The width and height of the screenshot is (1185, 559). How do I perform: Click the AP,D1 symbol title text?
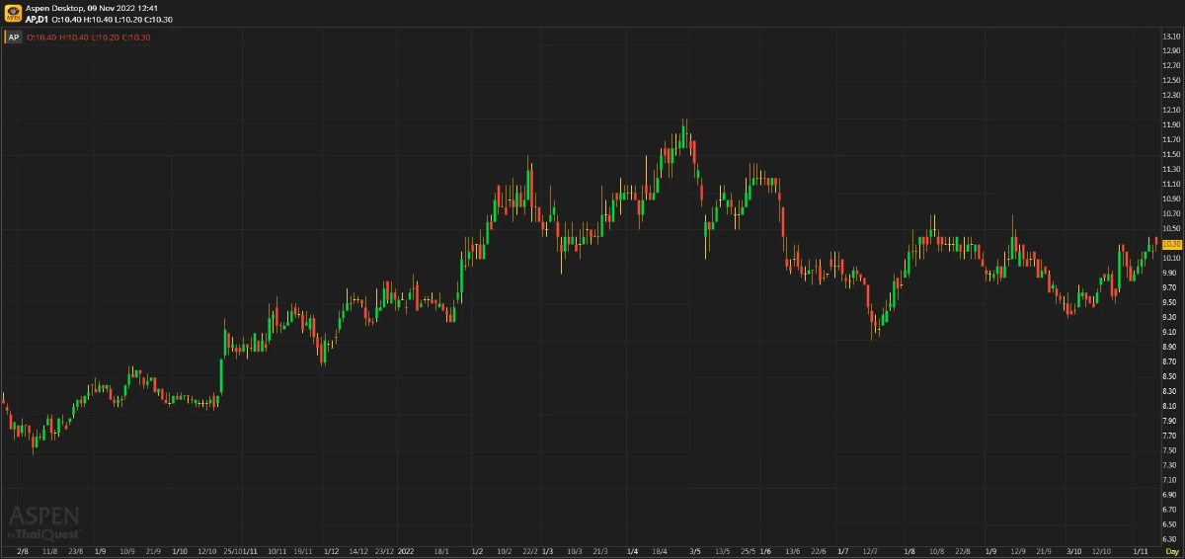coord(38,19)
